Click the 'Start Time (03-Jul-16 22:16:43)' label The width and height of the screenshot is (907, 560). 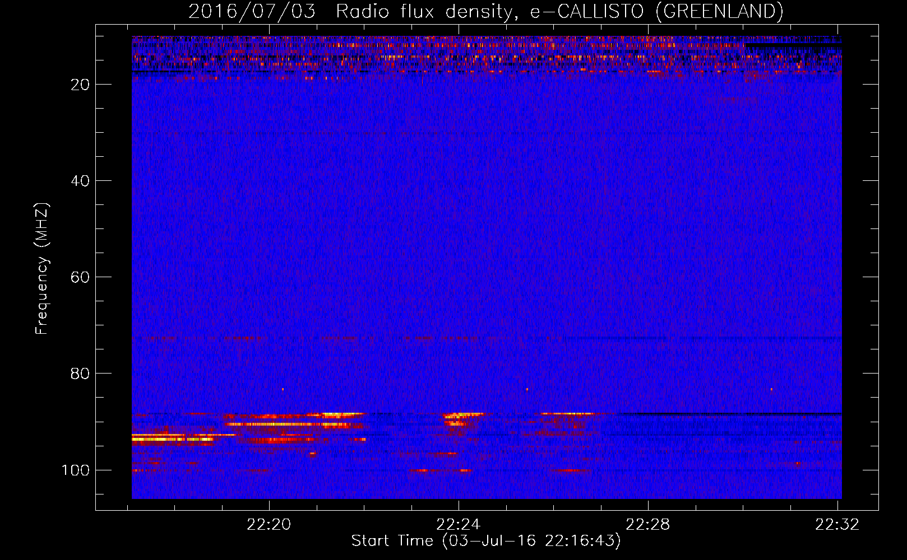coord(486,541)
